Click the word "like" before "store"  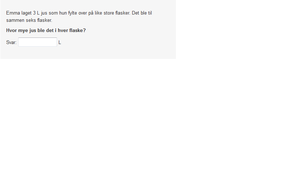[x=98, y=13]
